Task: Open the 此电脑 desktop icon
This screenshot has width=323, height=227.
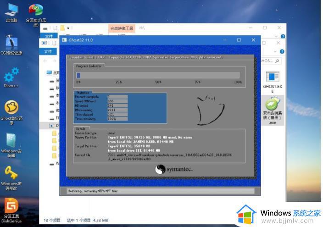Action: click(x=11, y=12)
